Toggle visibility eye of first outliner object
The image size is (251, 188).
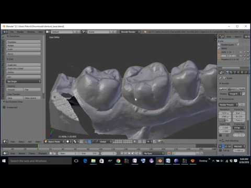tap(241, 52)
